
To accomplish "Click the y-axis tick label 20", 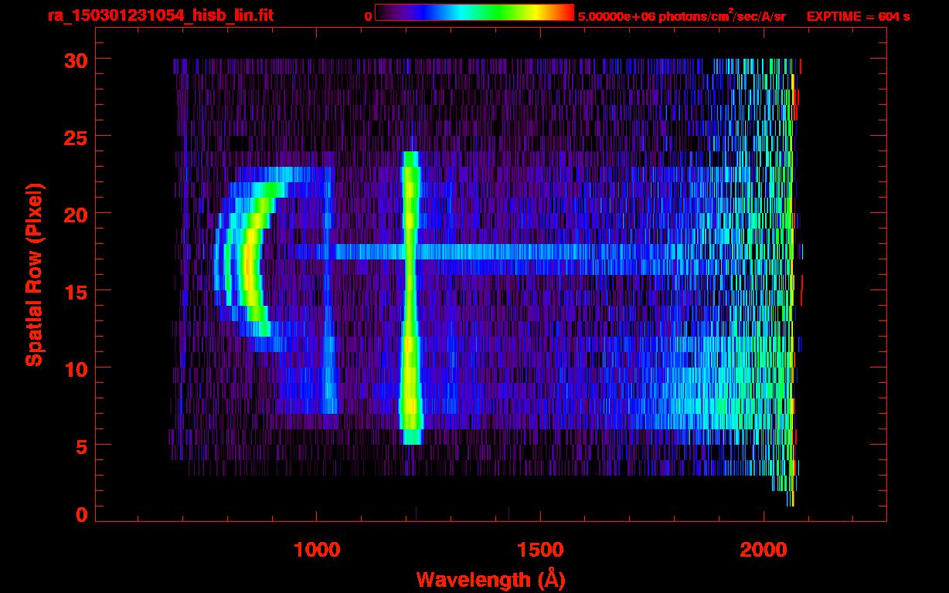I will tap(74, 214).
